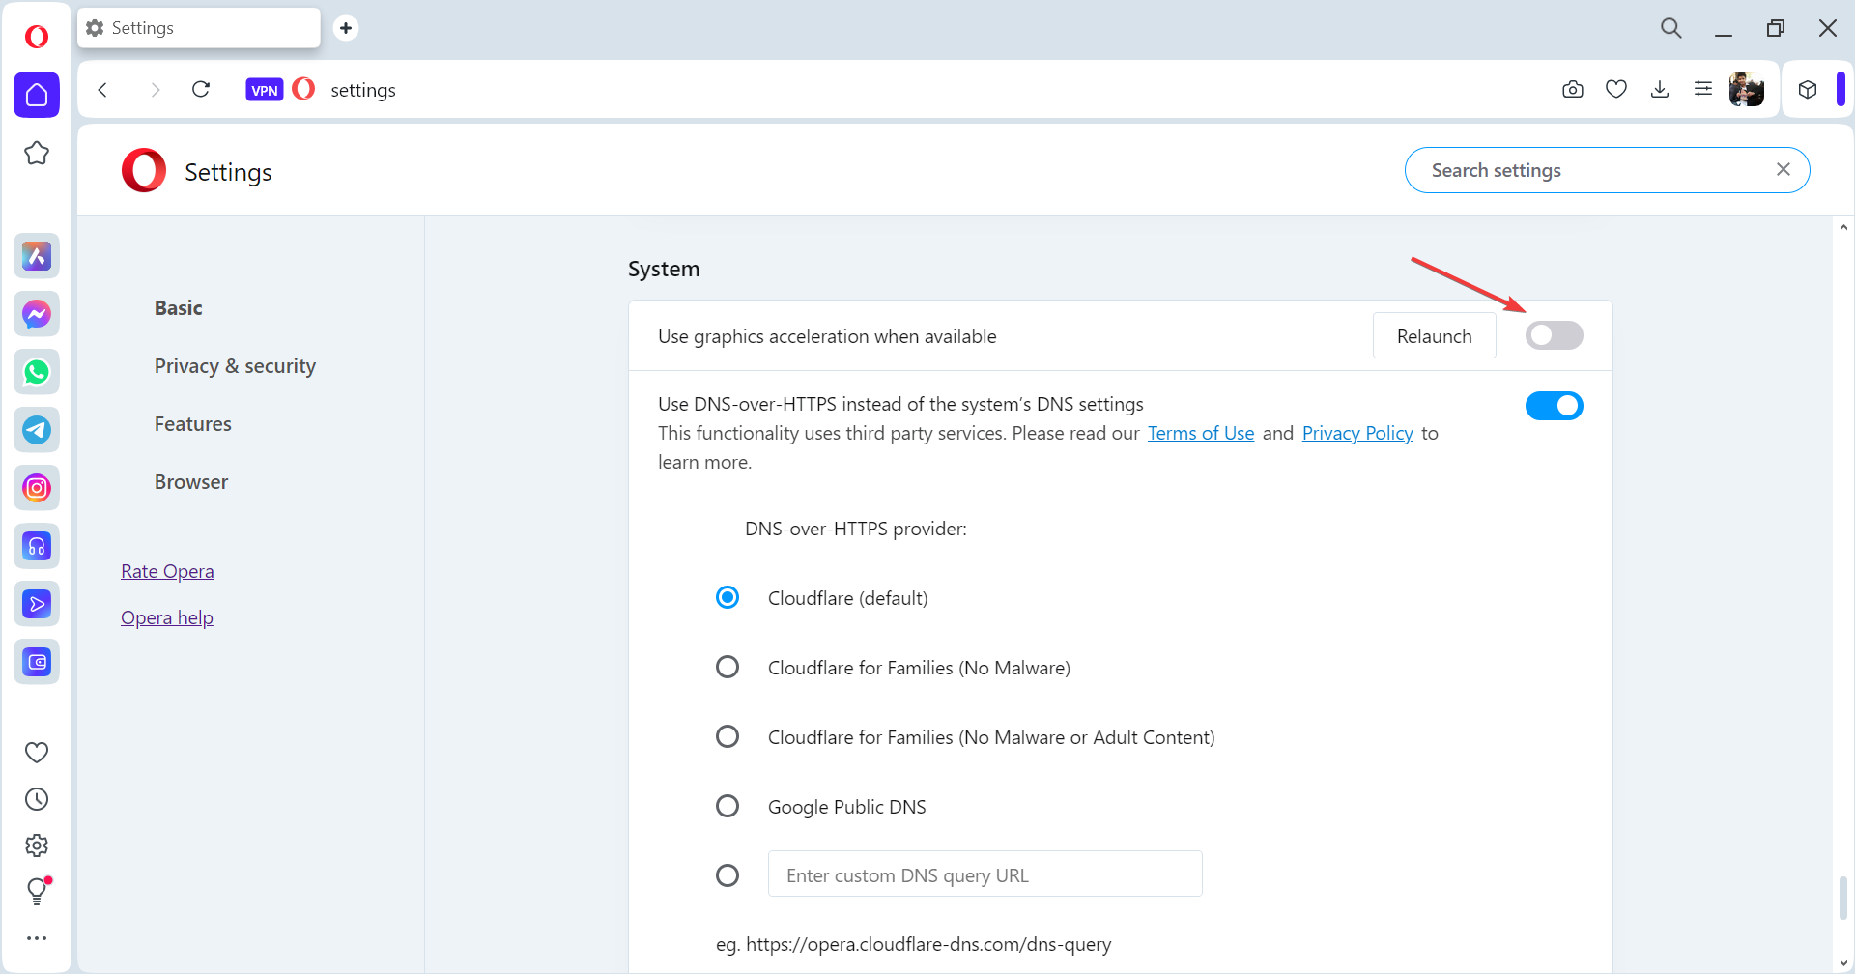1855x974 pixels.
Task: Select the Settings tab
Action: pos(199,28)
